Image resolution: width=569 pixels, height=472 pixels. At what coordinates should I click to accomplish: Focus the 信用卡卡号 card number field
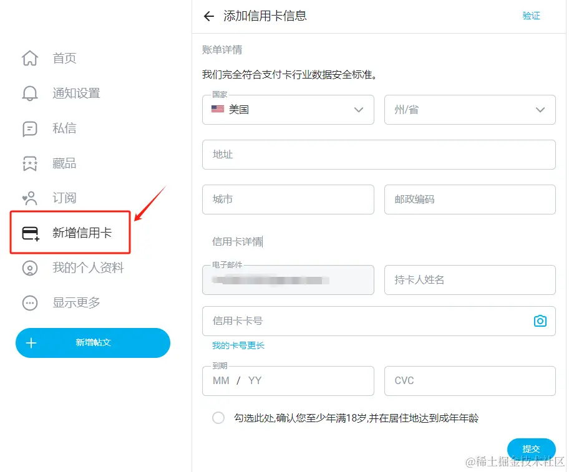point(379,321)
